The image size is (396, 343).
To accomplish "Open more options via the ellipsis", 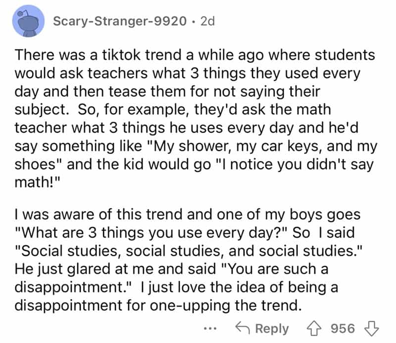I will [211, 329].
